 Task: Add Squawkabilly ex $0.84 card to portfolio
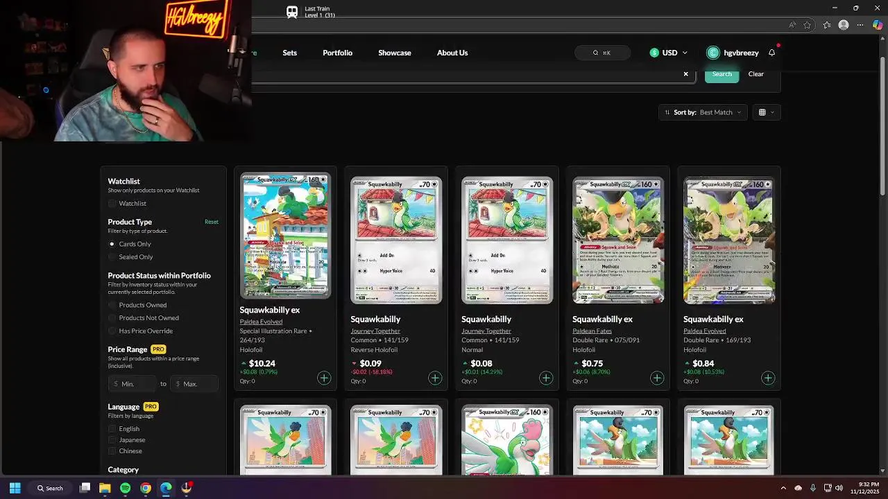[x=768, y=378]
